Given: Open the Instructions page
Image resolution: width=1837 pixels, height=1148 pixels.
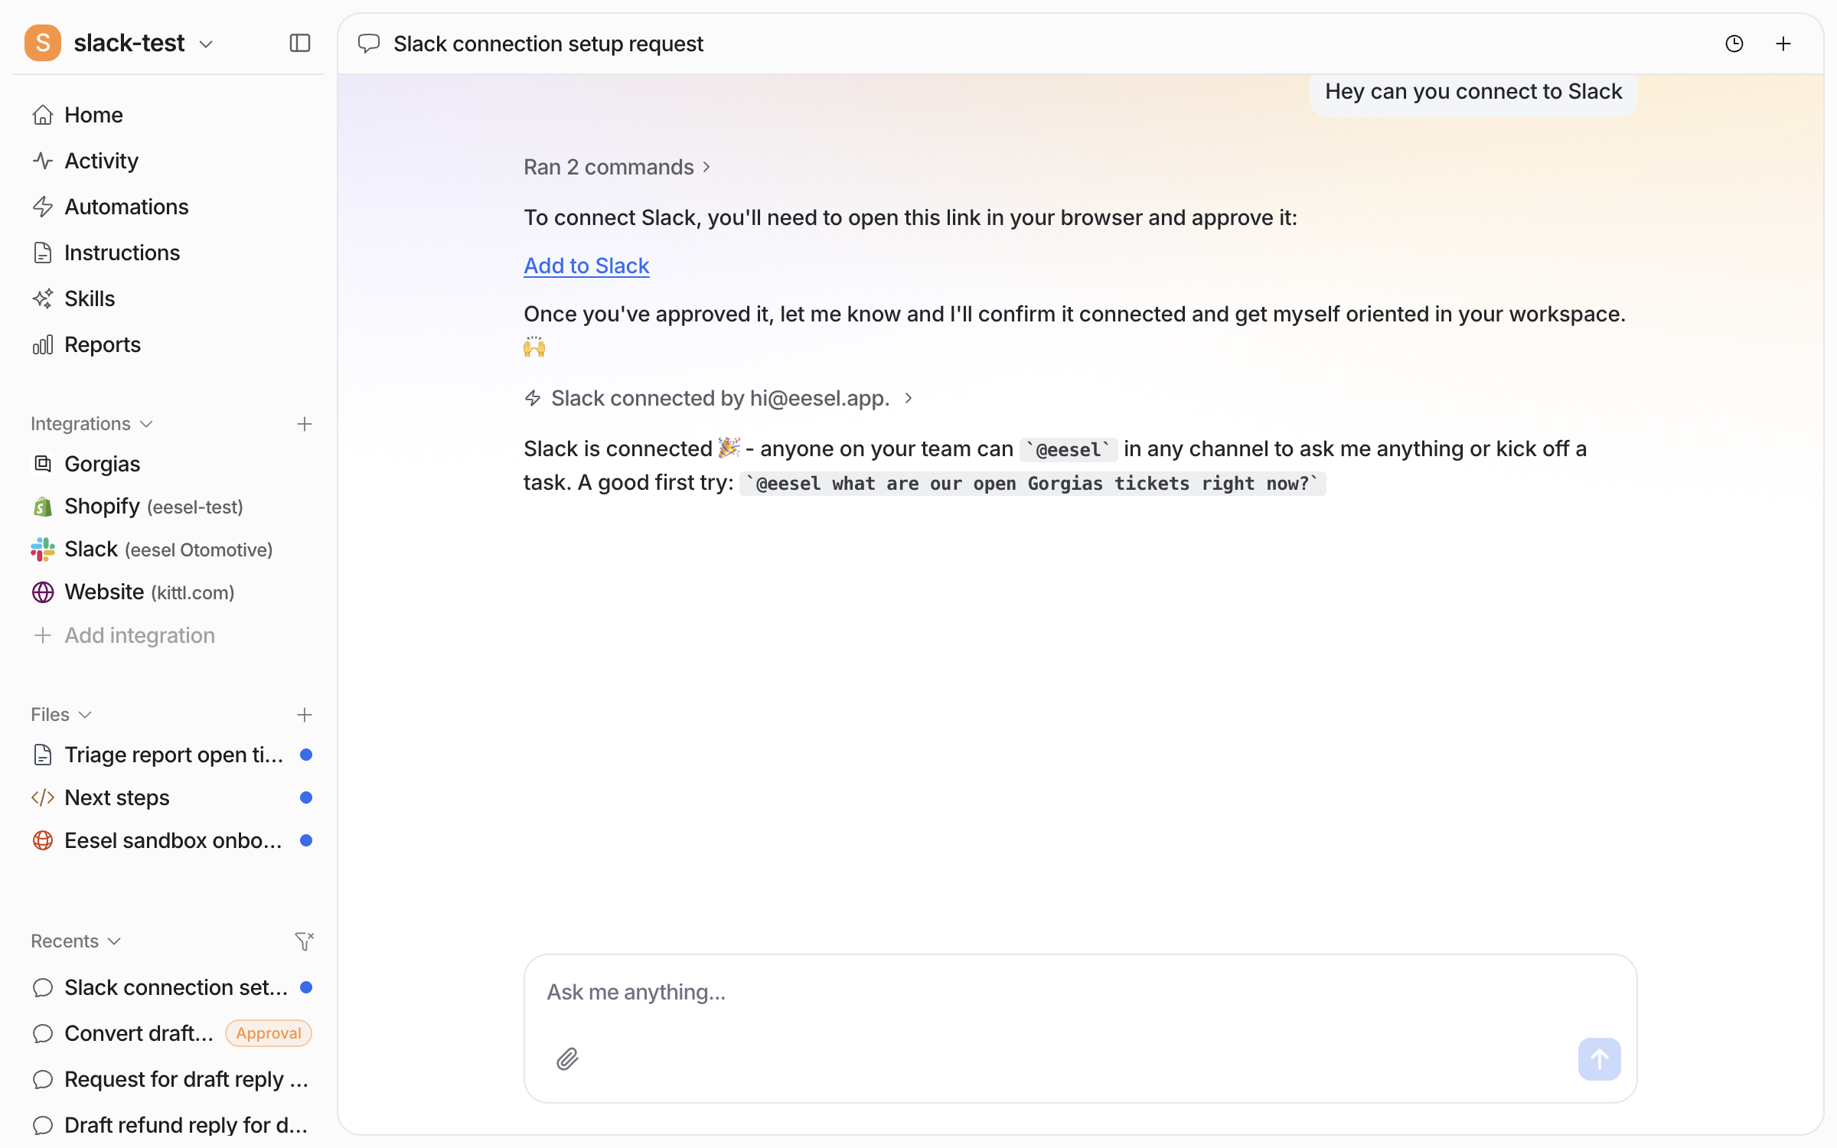Looking at the screenshot, I should [x=168, y=253].
